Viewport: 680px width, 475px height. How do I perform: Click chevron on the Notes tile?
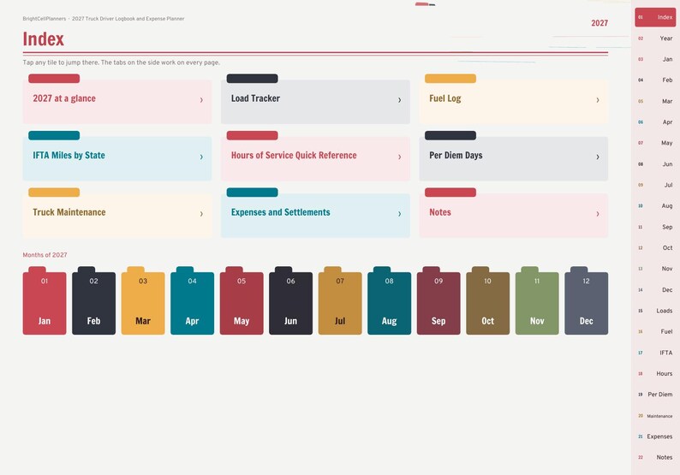(598, 213)
